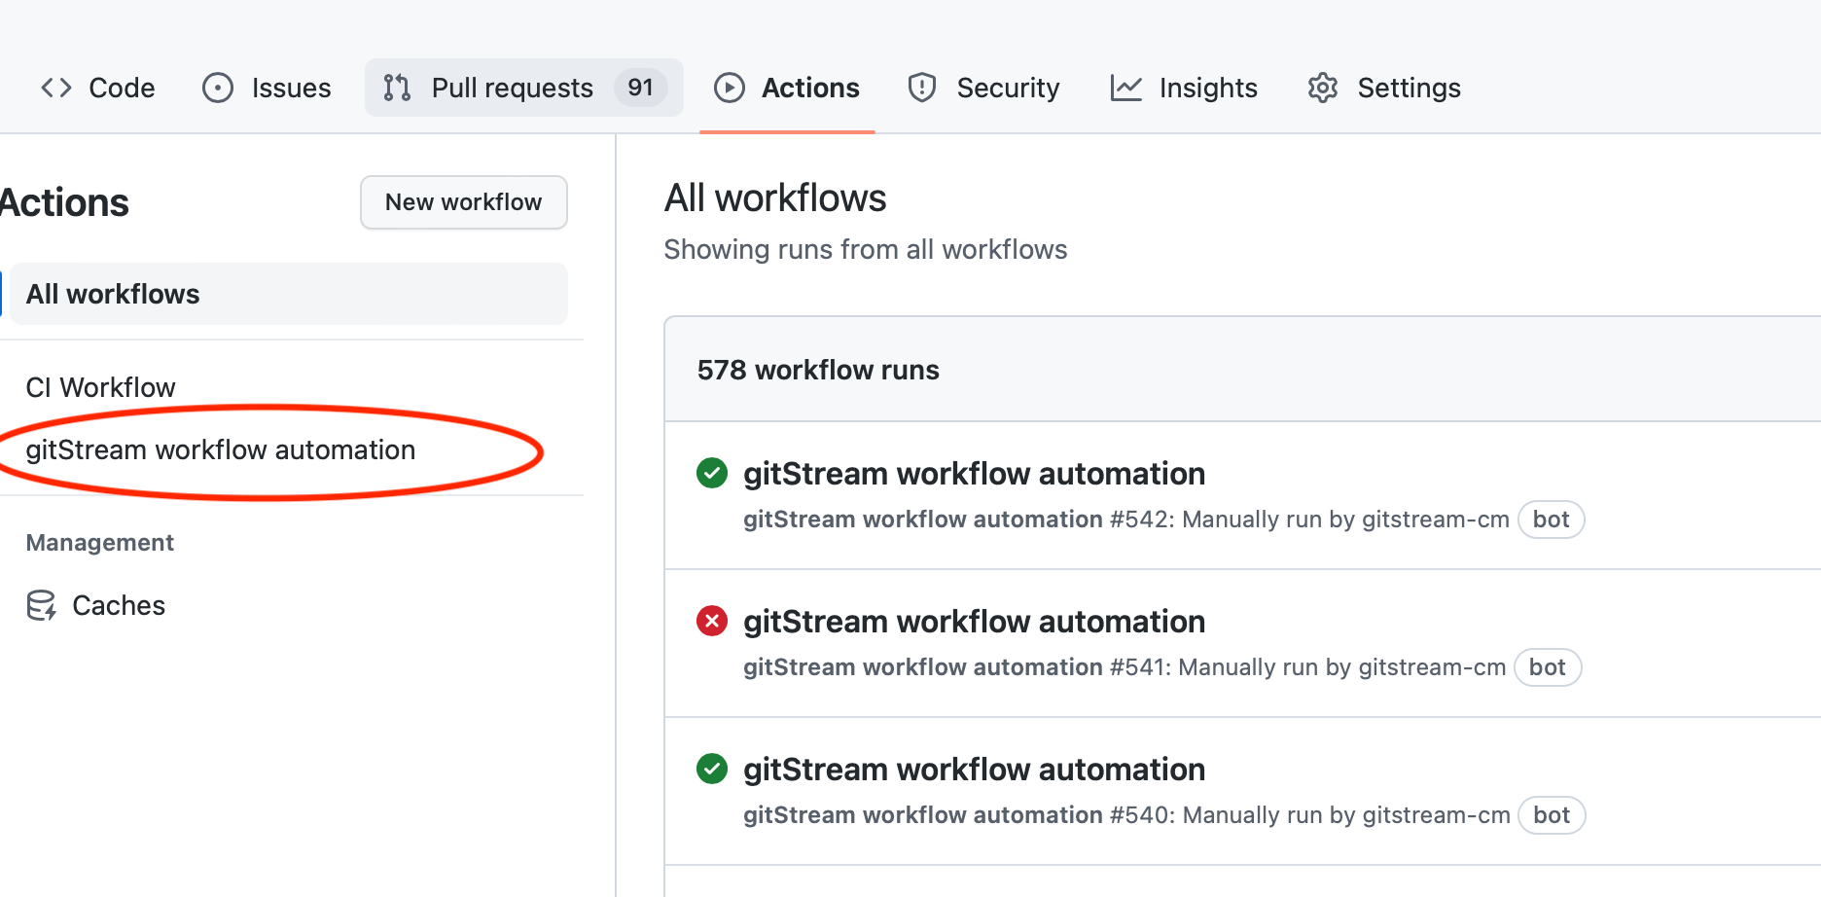Screen dimensions: 1821x897
Task: Click the 'Actions' sidebar heading
Action: (64, 203)
